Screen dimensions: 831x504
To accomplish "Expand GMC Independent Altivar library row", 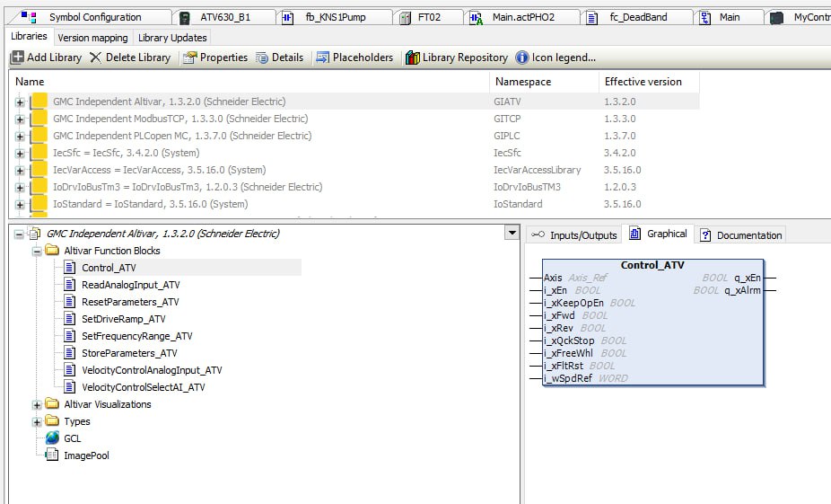I will point(20,102).
